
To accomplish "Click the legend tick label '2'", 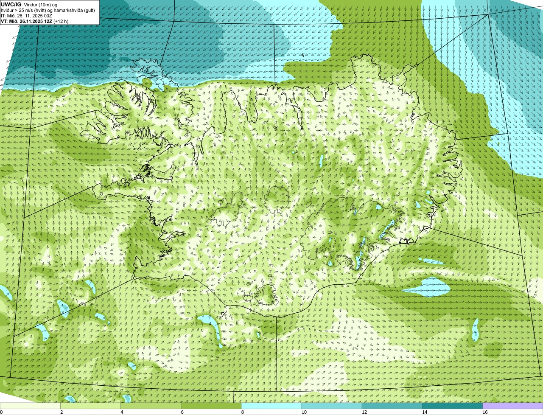I will pos(62,412).
